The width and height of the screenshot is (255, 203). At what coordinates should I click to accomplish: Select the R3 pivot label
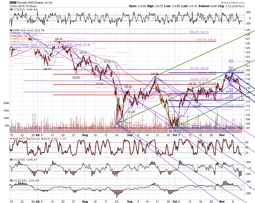[231, 61]
